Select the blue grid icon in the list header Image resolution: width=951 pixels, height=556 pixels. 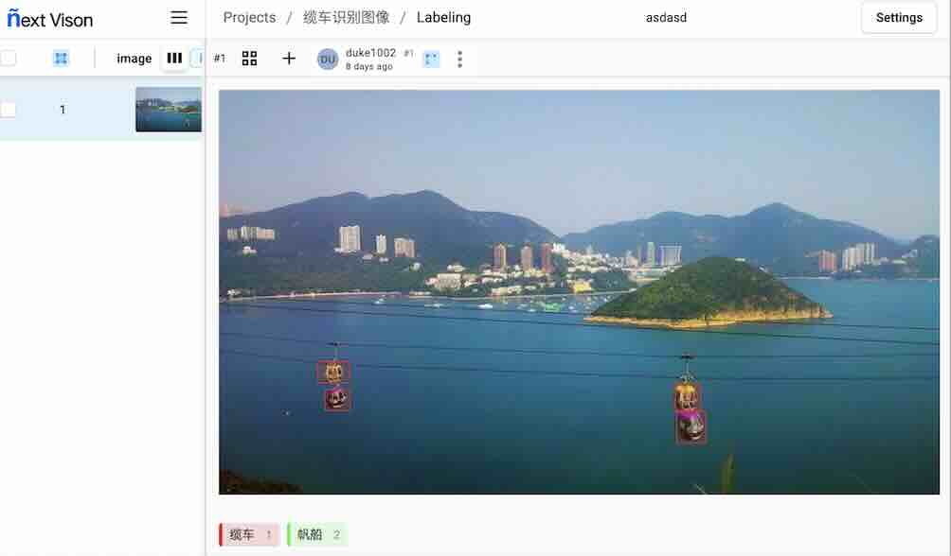pos(61,58)
